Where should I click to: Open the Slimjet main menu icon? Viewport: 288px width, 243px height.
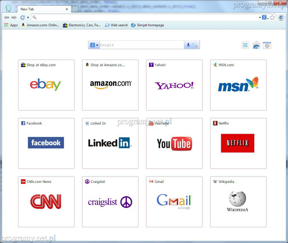281,18
